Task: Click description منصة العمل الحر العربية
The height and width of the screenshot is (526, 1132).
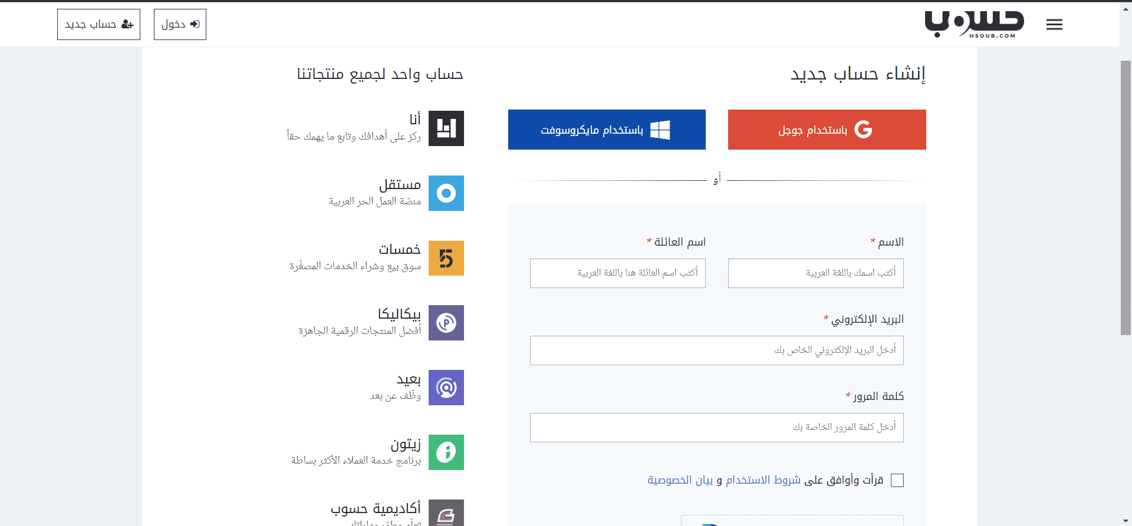Action: pyautogui.click(x=375, y=201)
